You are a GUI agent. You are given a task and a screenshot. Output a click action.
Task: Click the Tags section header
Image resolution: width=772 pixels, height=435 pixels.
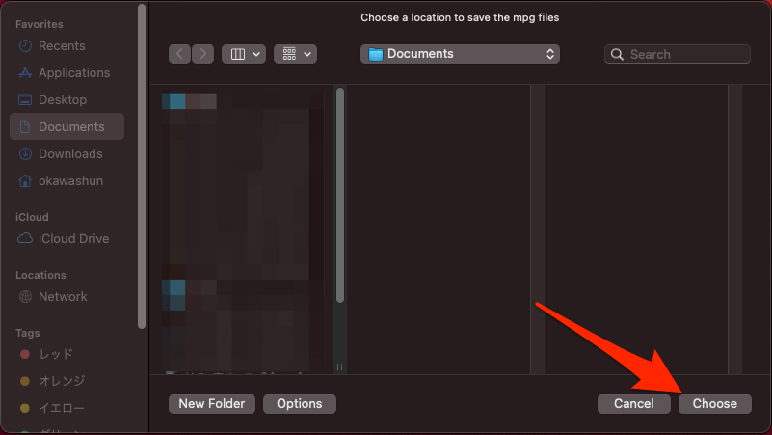pyautogui.click(x=28, y=333)
